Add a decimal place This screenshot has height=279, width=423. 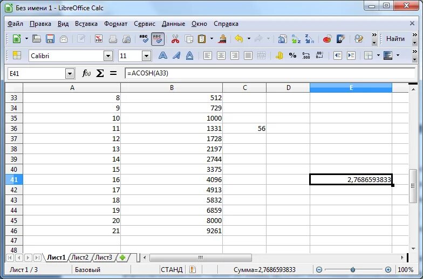click(x=306, y=55)
